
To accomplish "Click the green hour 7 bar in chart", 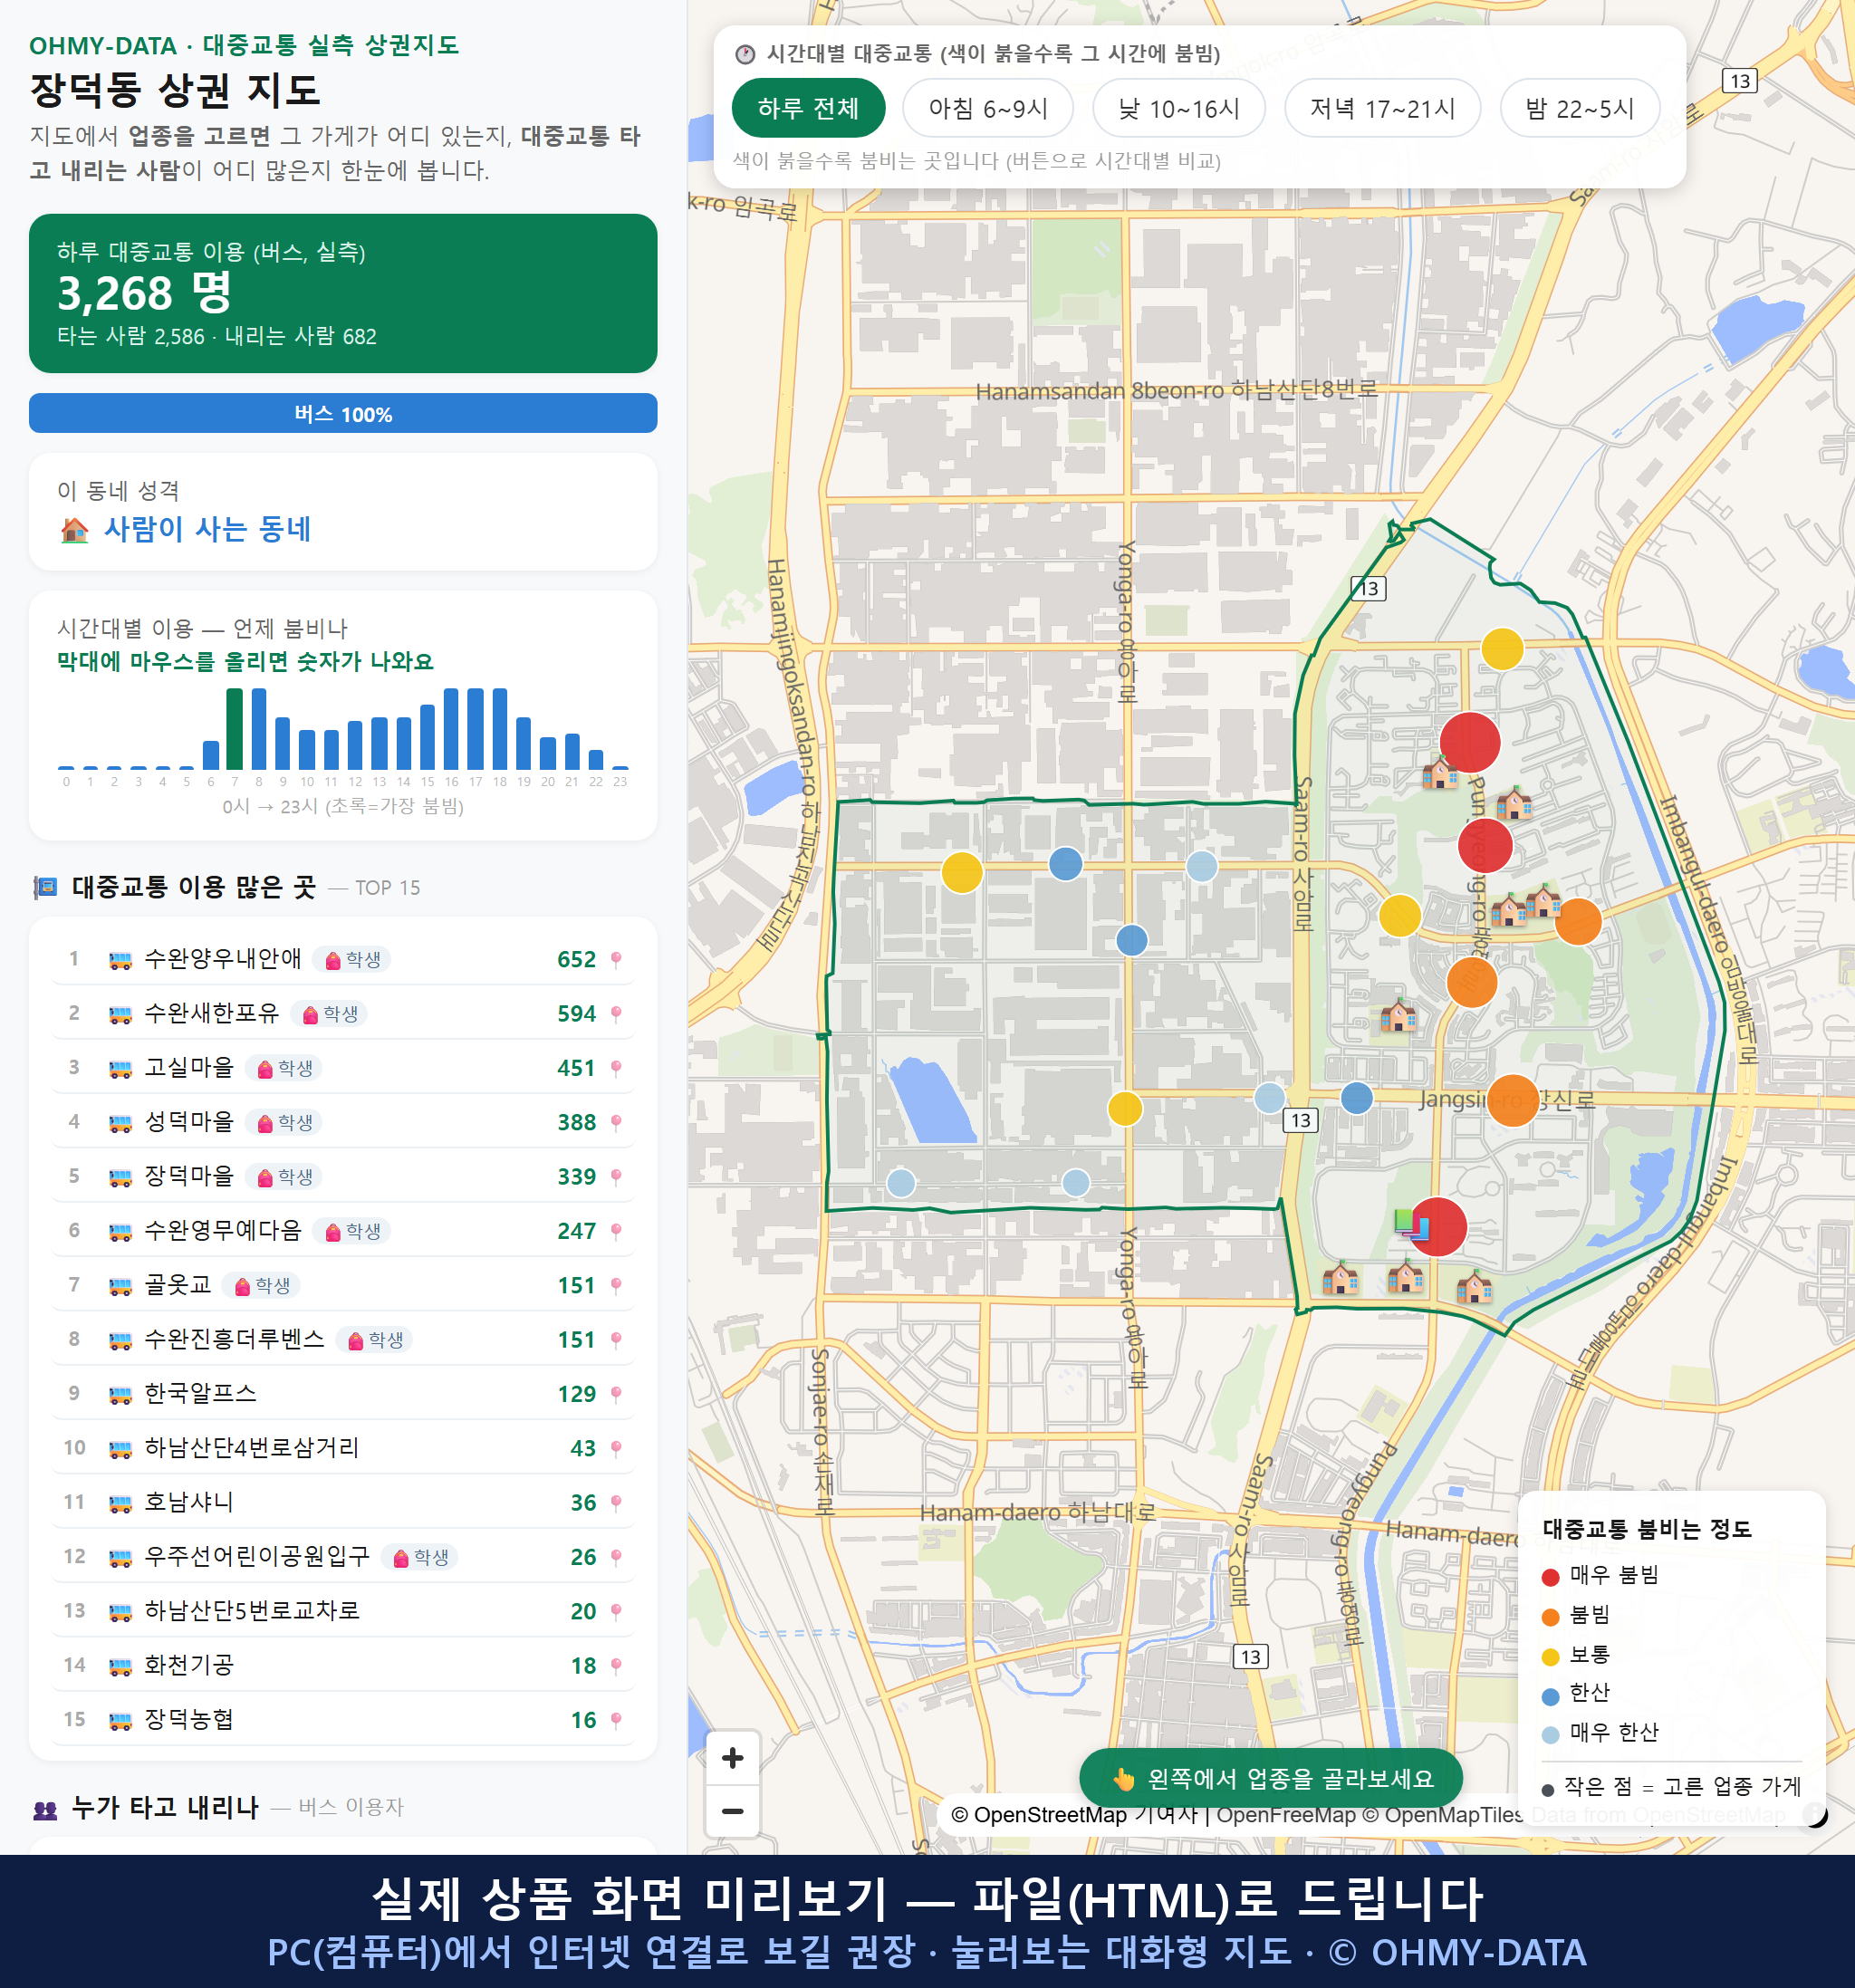I will (x=234, y=729).
